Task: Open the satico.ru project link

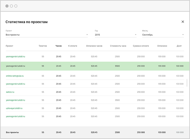Action: (x=10, y=92)
